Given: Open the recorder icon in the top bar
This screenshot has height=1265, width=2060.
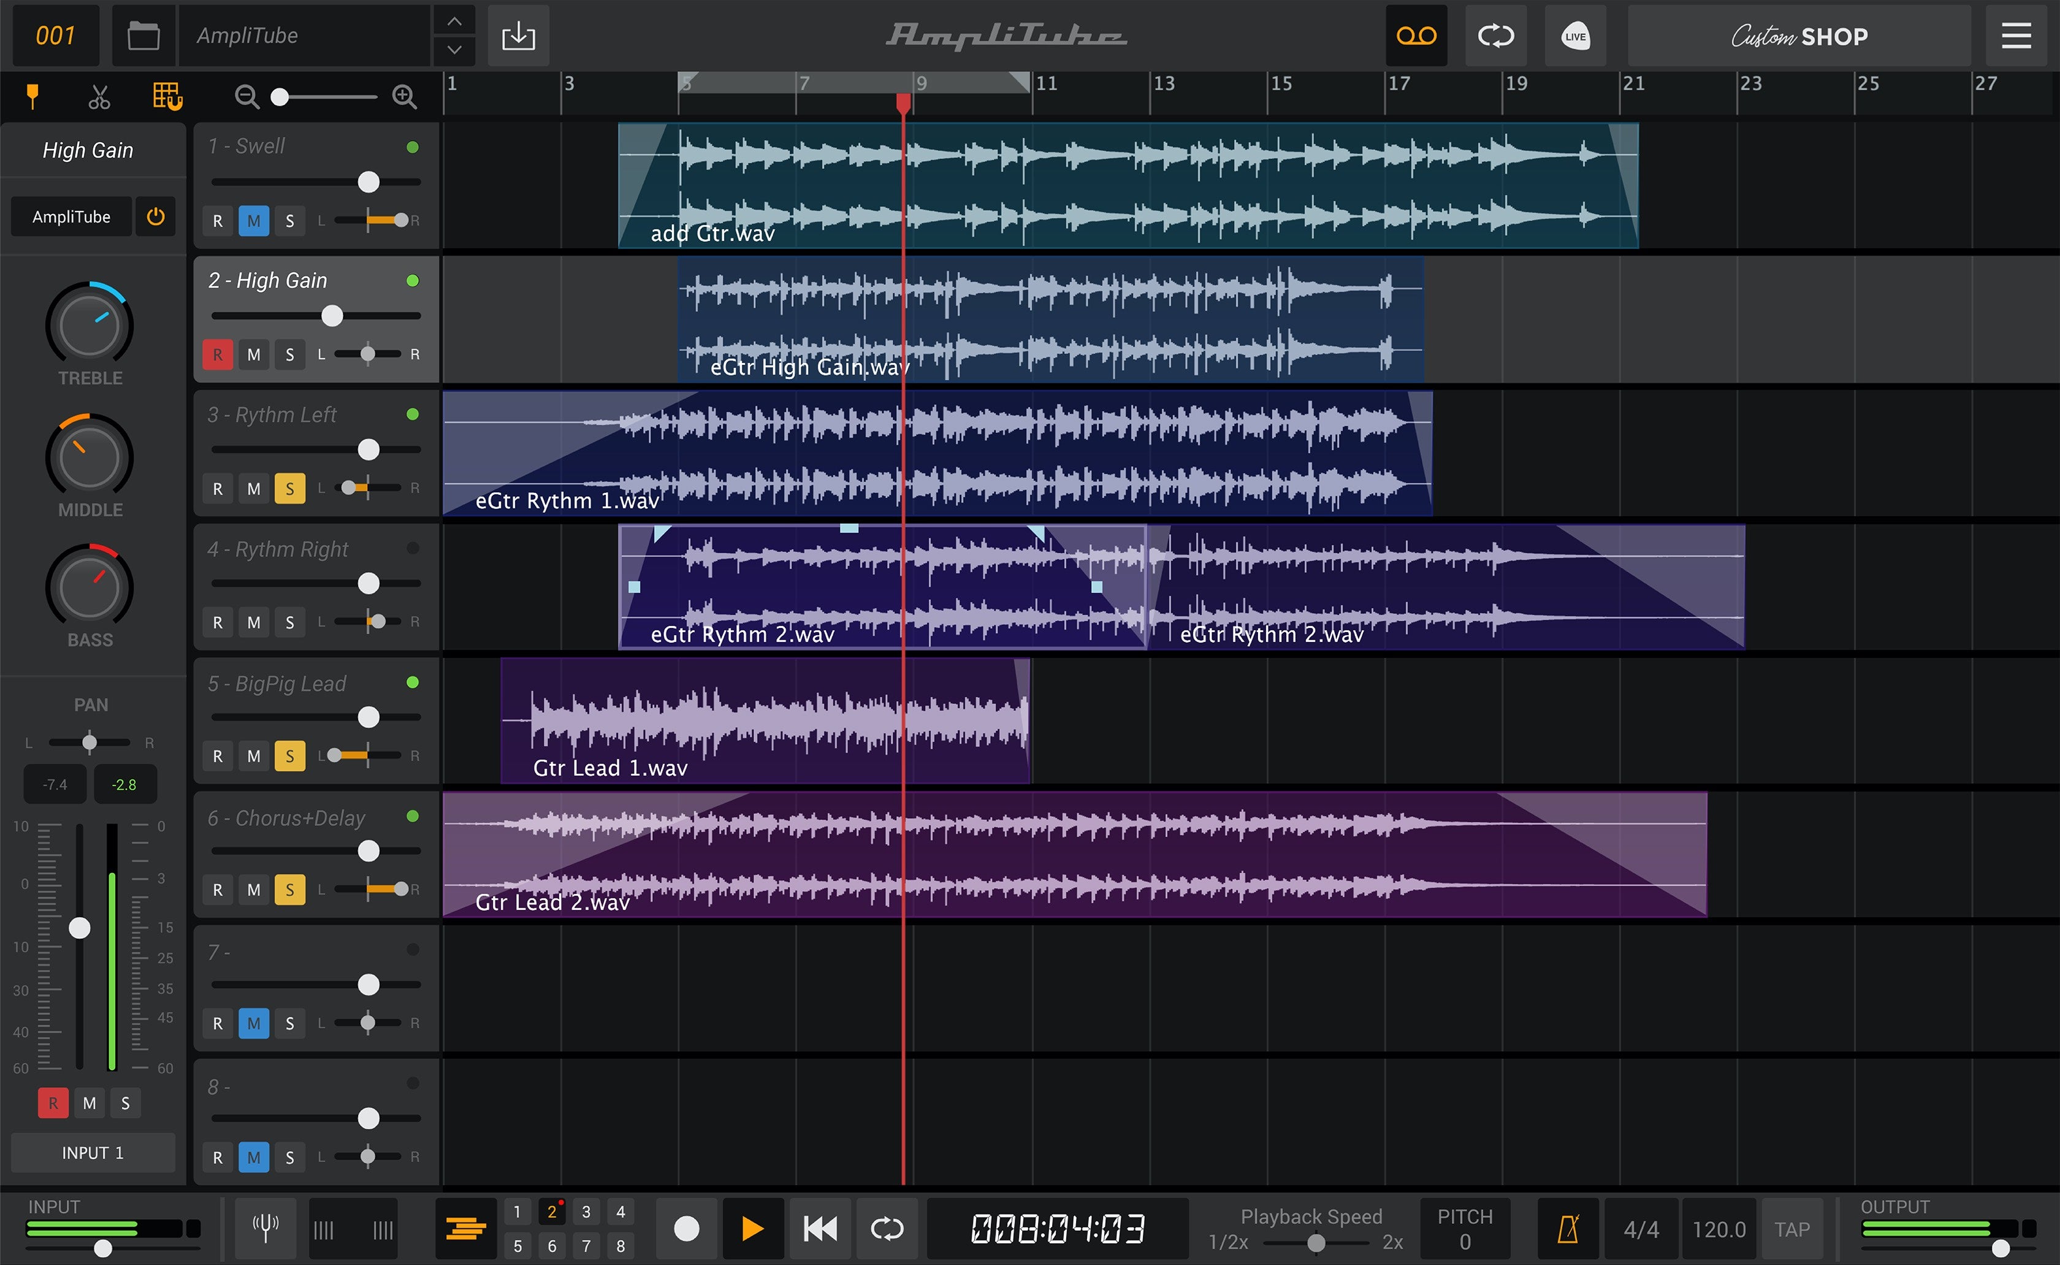Looking at the screenshot, I should [1416, 35].
